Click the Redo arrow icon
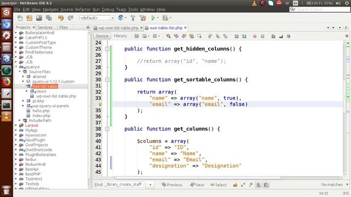The width and height of the screenshot is (351, 197). [x=71, y=18]
